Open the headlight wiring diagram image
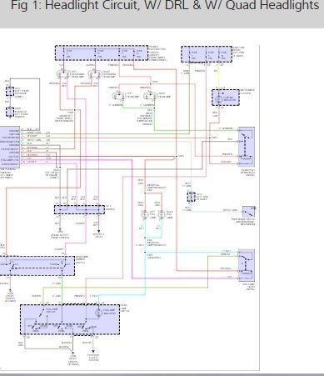The width and height of the screenshot is (324, 376). click(x=130, y=207)
